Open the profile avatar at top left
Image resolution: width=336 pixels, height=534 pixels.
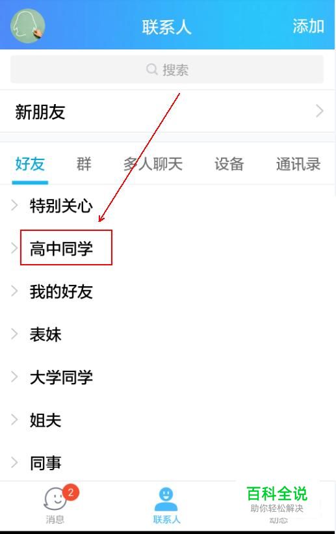pos(27,26)
